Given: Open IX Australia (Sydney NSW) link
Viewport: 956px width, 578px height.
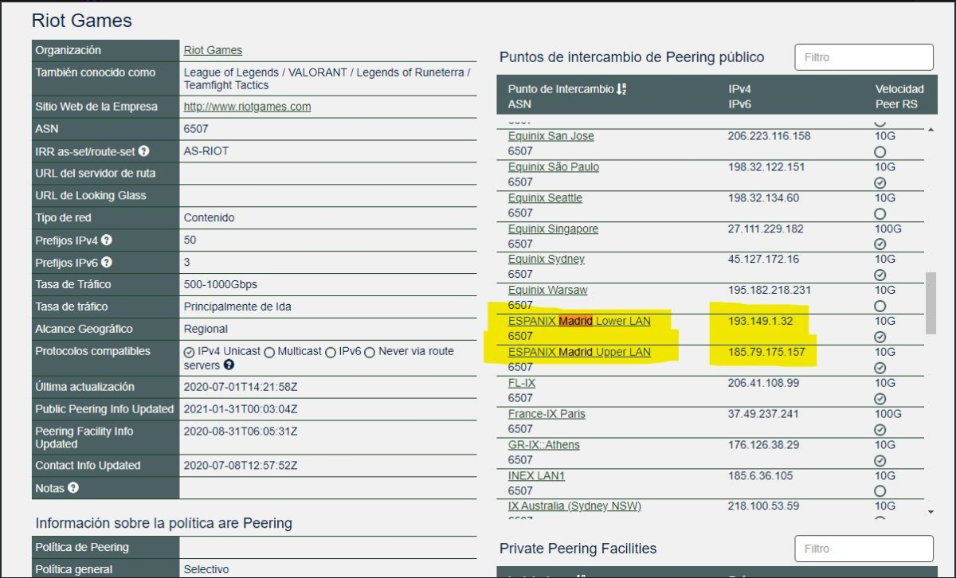Looking at the screenshot, I should click(574, 506).
